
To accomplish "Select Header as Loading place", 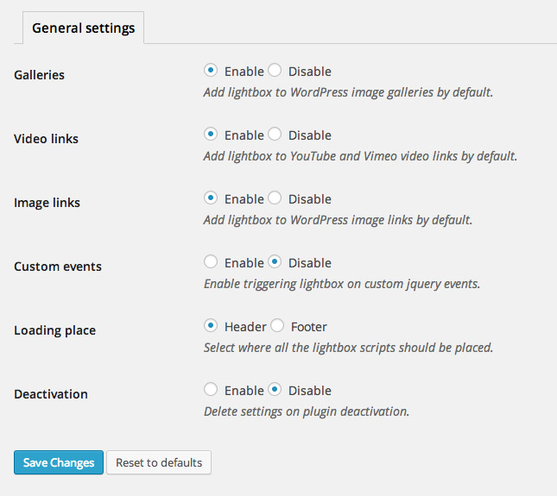I will click(211, 325).
